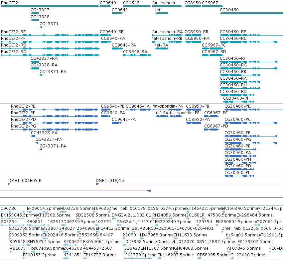
Task: Select EST 'EK155046.5prime'
Action: tap(19, 215)
